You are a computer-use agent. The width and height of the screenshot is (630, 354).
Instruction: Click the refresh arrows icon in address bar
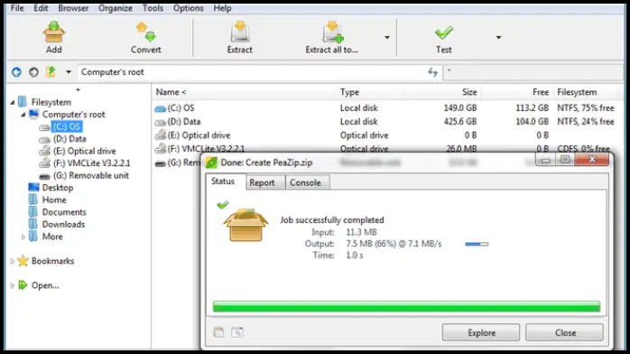point(432,72)
